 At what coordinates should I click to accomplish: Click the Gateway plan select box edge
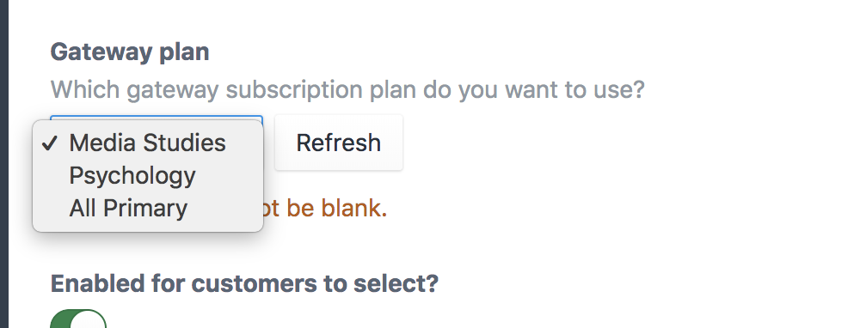[x=157, y=117]
